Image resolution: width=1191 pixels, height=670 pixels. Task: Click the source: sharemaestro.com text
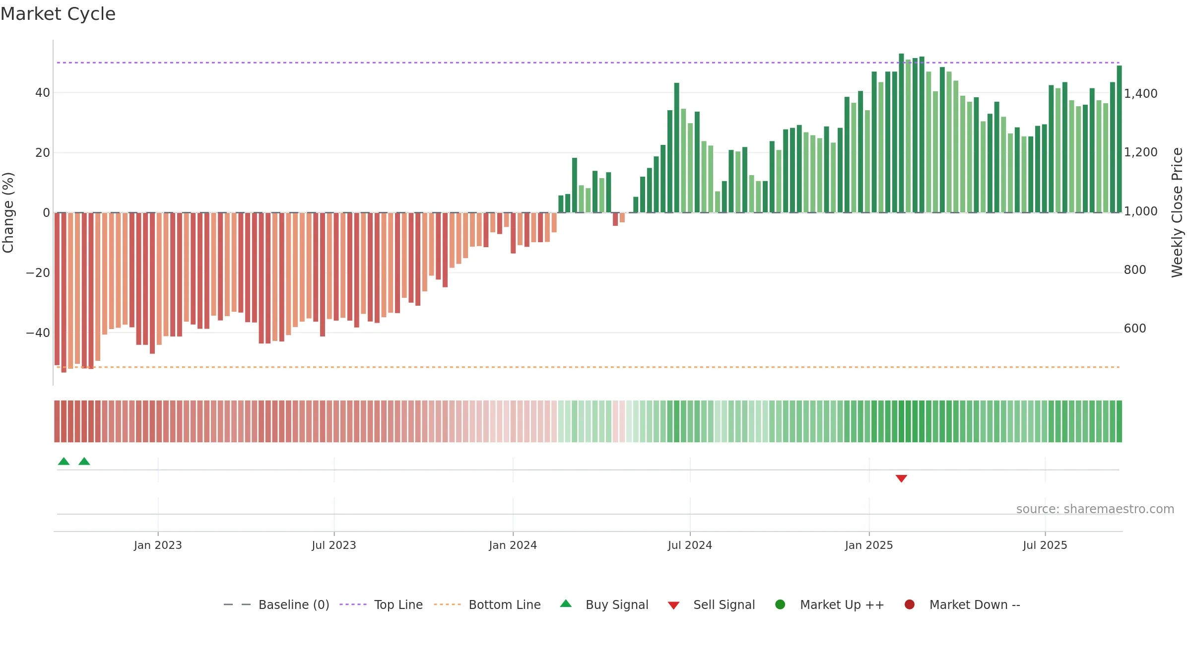tap(1095, 509)
